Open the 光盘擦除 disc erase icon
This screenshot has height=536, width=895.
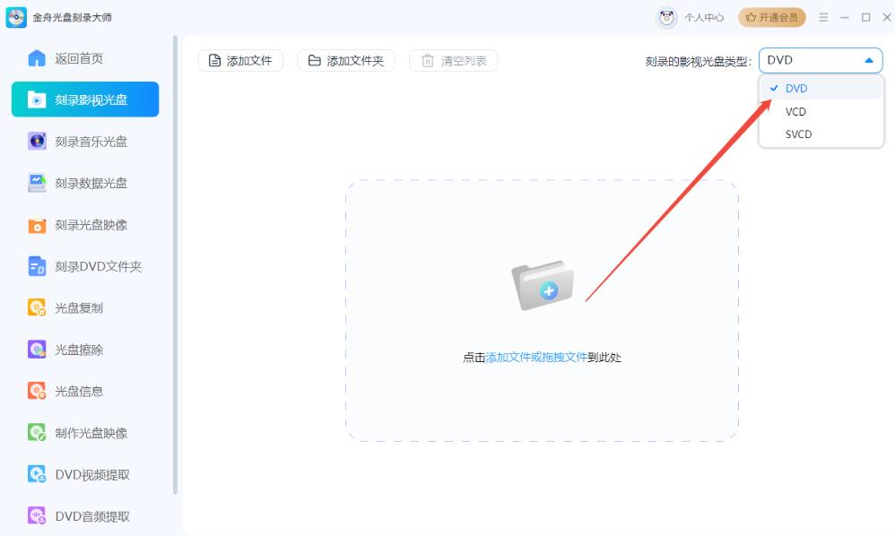click(37, 350)
